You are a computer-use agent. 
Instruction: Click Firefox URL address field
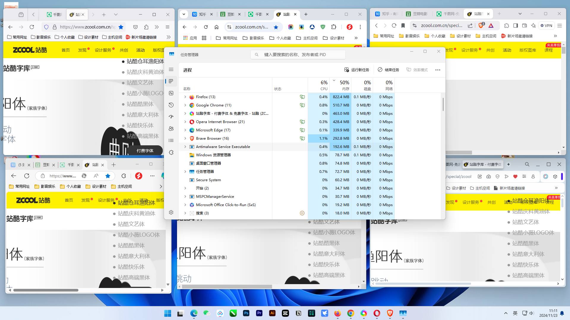[87, 27]
